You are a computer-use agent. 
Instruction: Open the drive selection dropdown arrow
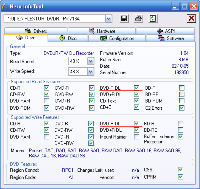(x=108, y=19)
